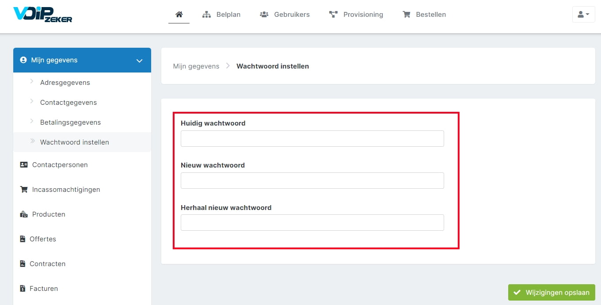Collapse the Mijn gegevens sidebar section

[139, 61]
